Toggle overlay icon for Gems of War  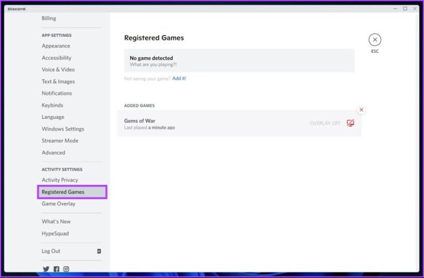click(351, 123)
